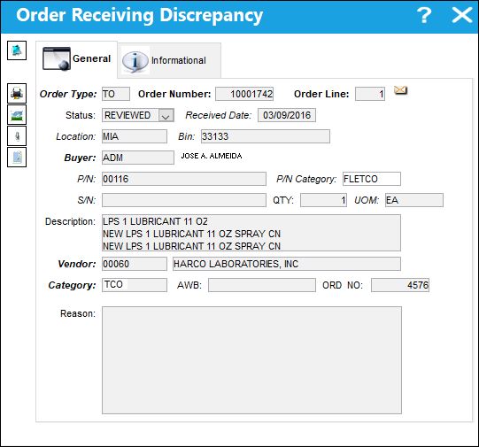Click the Order Type label
This screenshot has height=447, width=479.
(x=68, y=94)
